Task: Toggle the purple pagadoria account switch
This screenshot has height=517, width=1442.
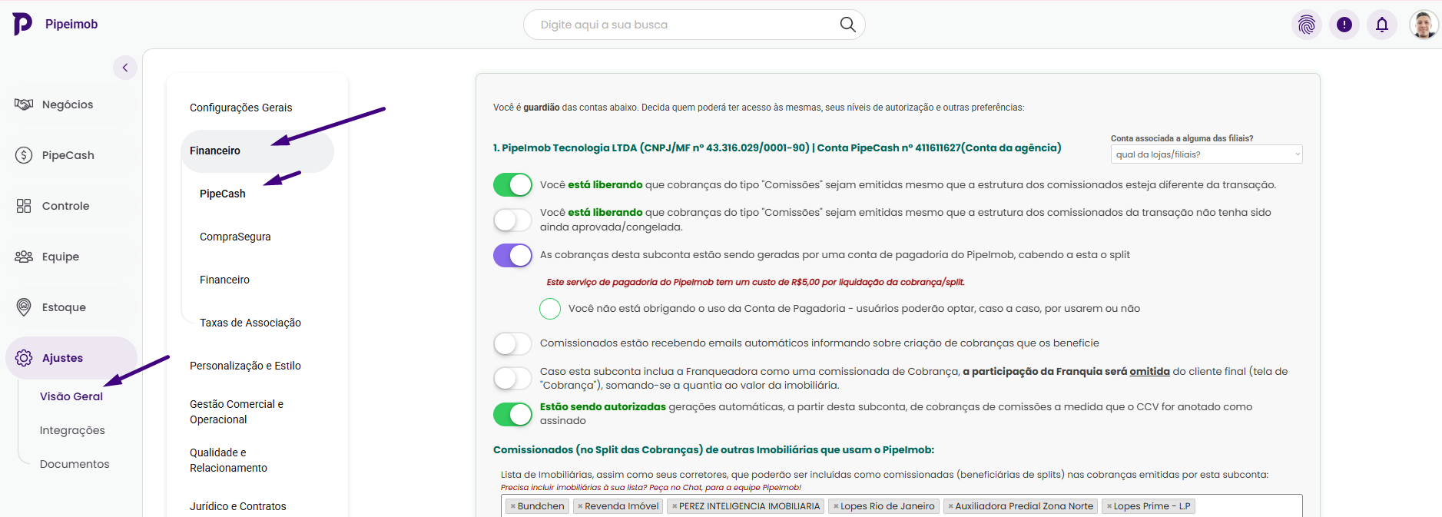Action: pos(512,255)
